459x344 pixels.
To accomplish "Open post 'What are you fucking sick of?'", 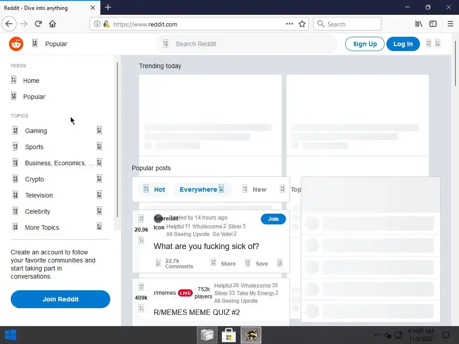I will (206, 246).
